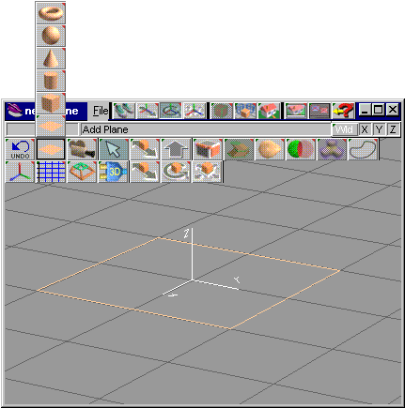Click the blue grid snap tool

pyautogui.click(x=51, y=172)
